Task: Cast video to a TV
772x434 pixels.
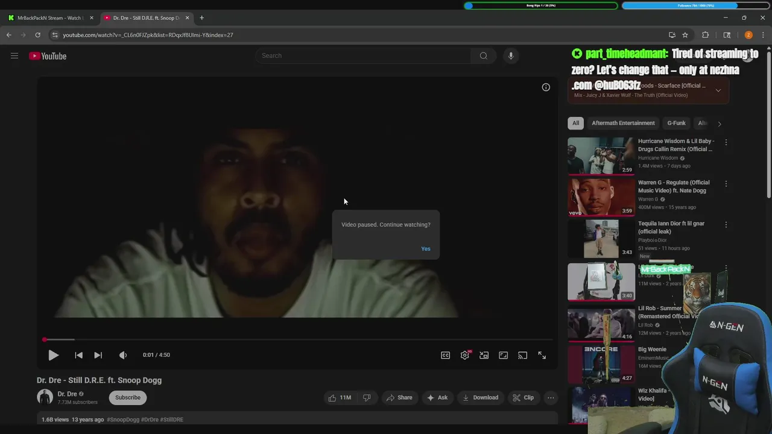Action: pyautogui.click(x=522, y=355)
